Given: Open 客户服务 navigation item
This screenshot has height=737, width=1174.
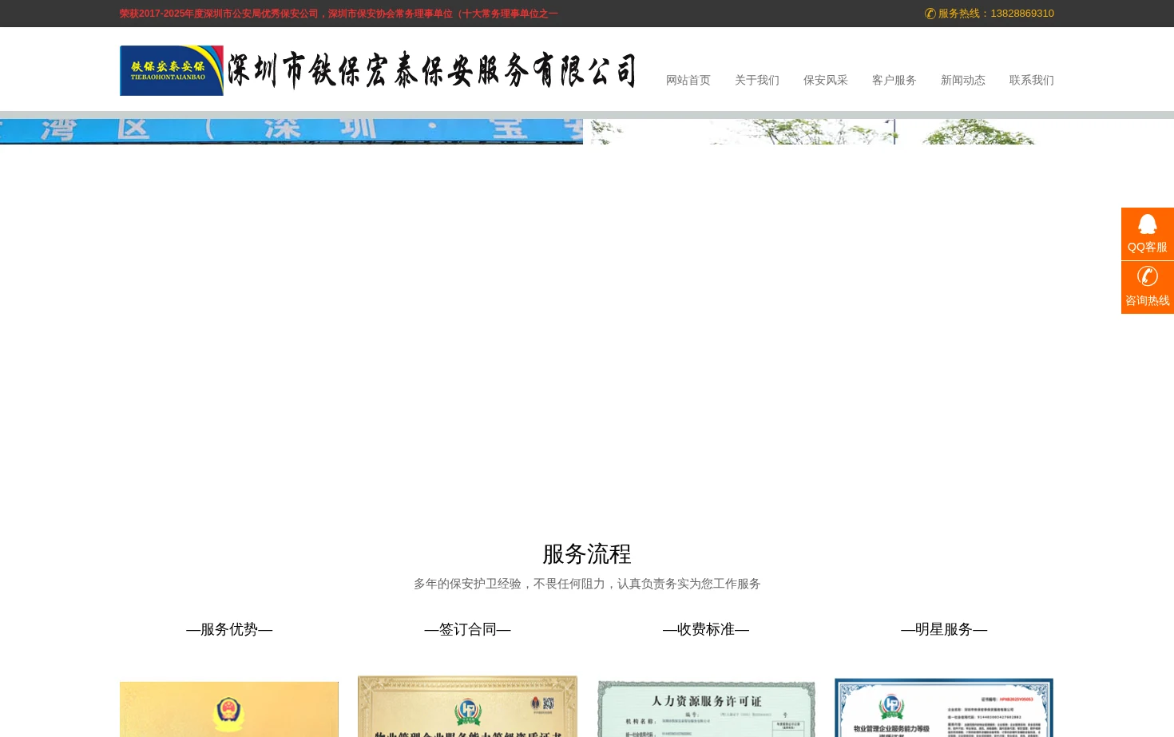Looking at the screenshot, I should click(894, 80).
